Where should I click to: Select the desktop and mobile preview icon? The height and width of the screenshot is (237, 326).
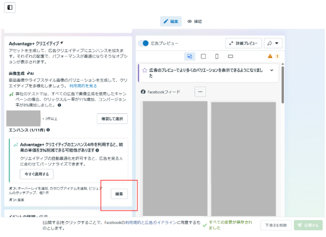[x=189, y=56]
